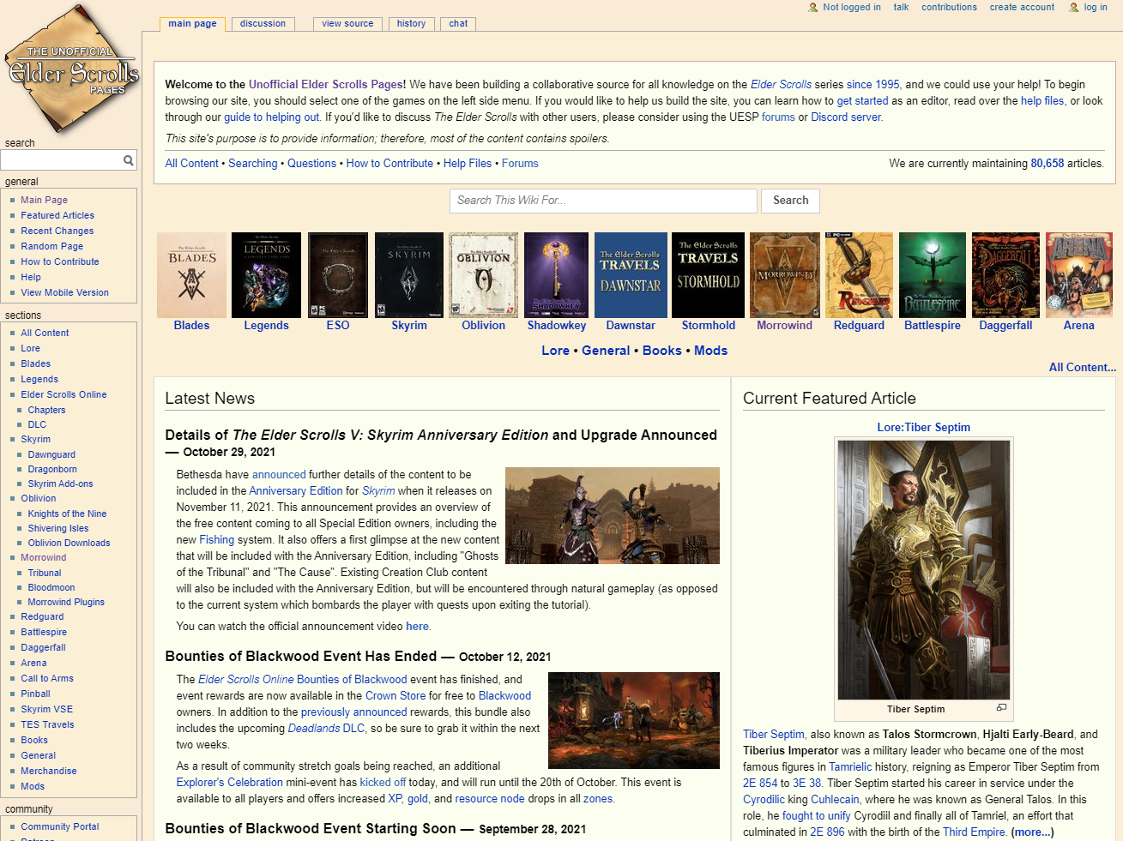Open the Dawnstar Travels cover image
The width and height of the screenshot is (1123, 841).
(631, 275)
